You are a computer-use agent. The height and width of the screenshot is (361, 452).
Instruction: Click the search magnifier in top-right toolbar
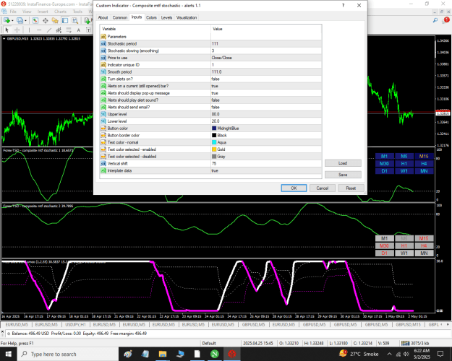[x=435, y=20]
